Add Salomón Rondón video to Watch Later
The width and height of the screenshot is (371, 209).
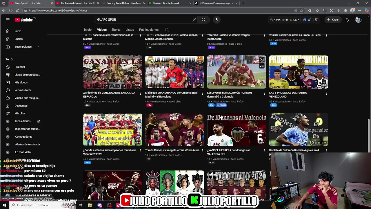(262, 60)
